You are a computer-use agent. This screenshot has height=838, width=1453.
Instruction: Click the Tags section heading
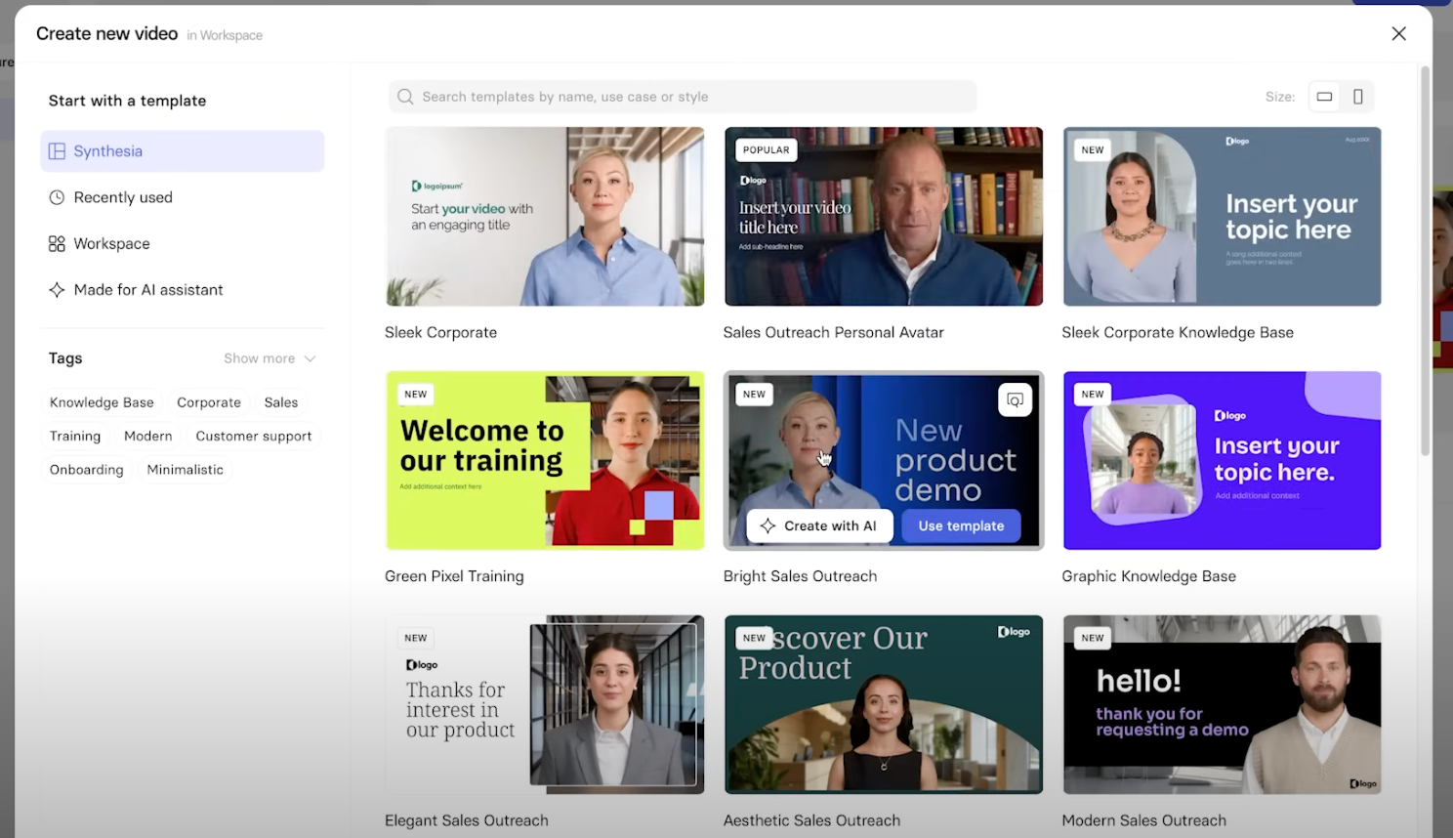pos(65,358)
